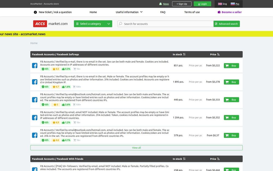Image resolution: width=273 pixels, height=171 pixels.
Task: Open Advanced search
Action: pos(227,24)
